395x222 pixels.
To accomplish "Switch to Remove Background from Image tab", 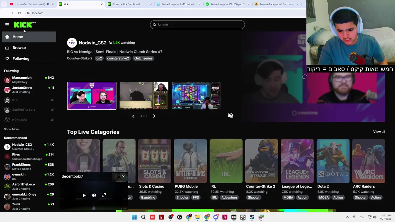I will coord(276,4).
